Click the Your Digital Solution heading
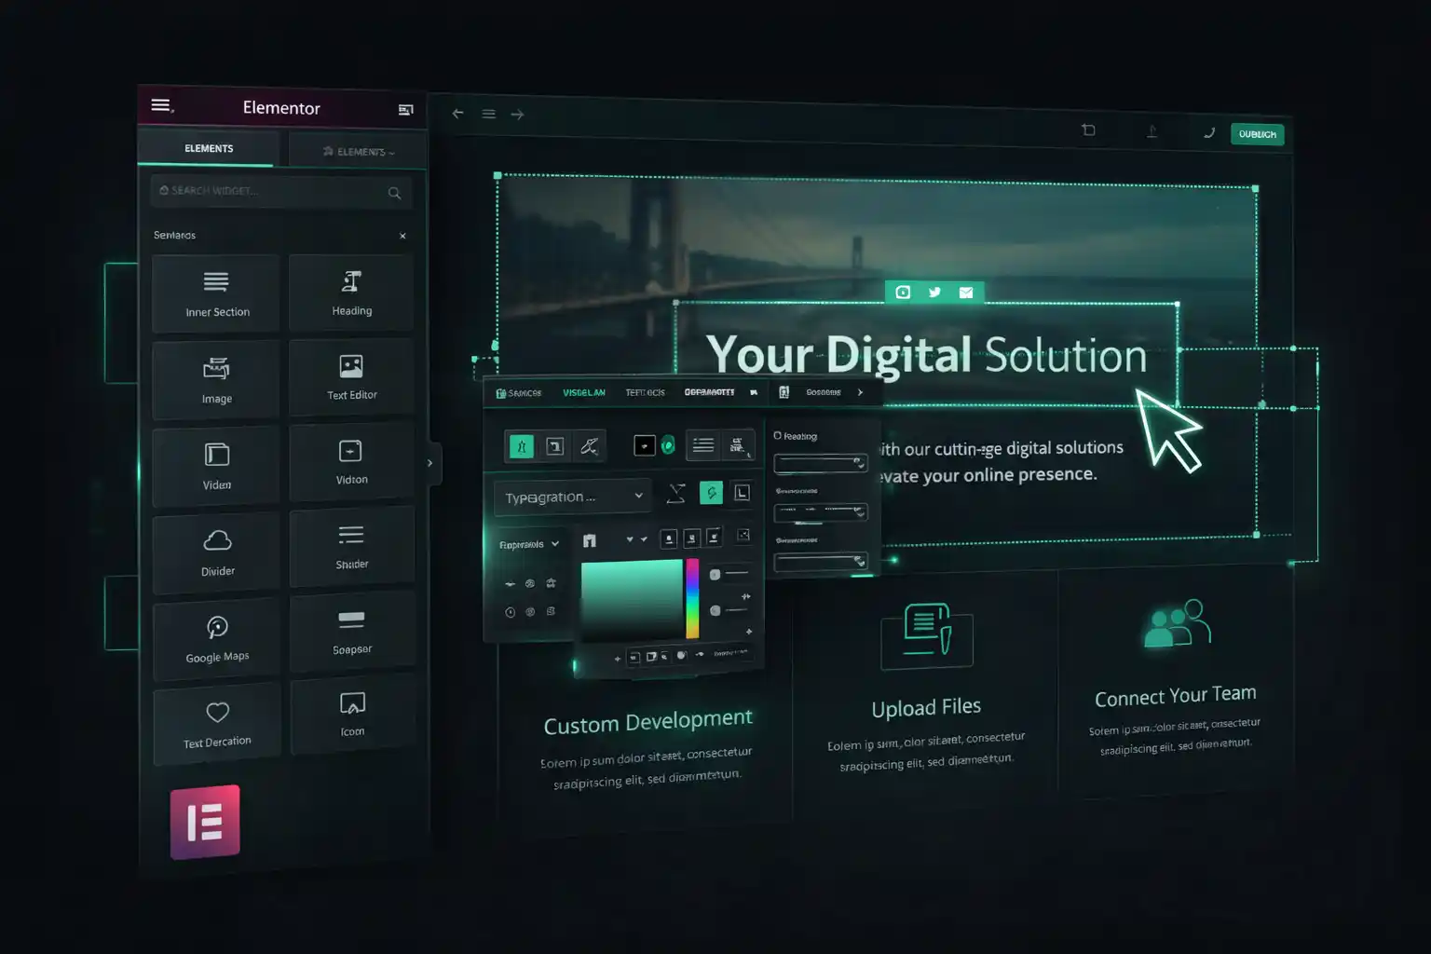 [x=927, y=356]
